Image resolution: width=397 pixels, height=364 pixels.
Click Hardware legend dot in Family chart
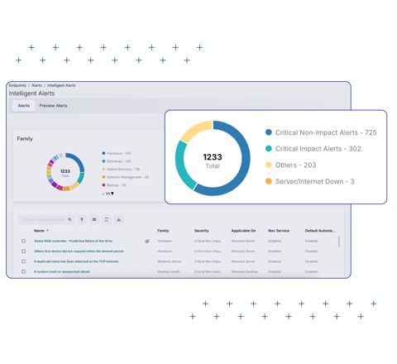coord(103,153)
